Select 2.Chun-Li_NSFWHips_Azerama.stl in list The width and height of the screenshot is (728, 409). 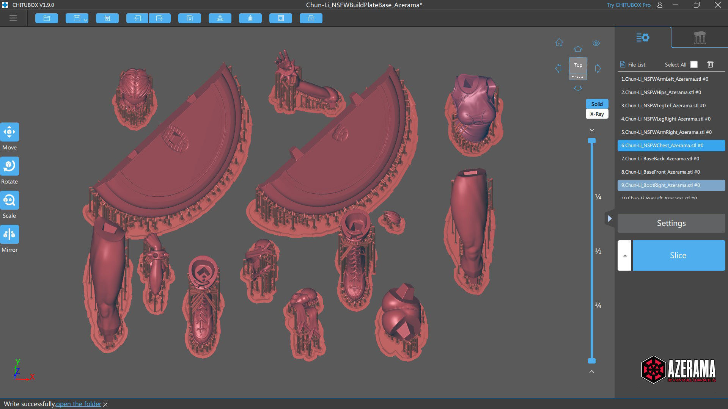(x=671, y=92)
